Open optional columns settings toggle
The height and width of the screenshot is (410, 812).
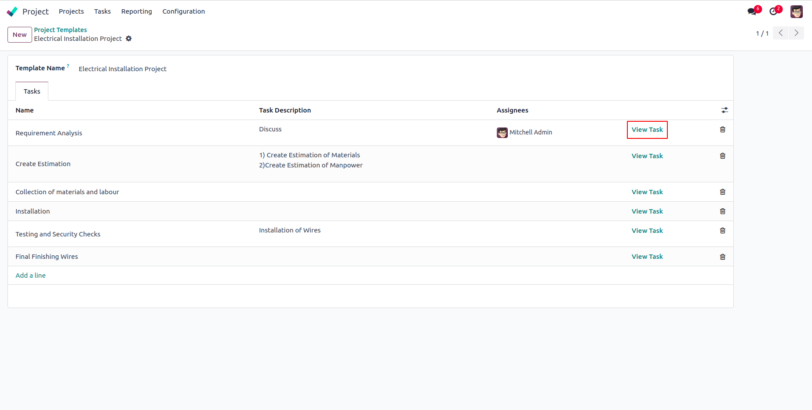pyautogui.click(x=725, y=110)
